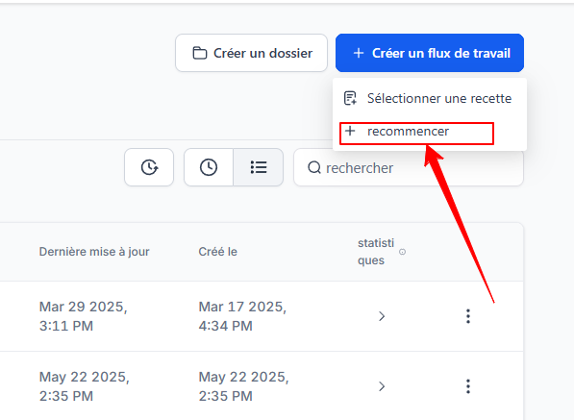The height and width of the screenshot is (420, 574).
Task: Open three-dot menu for Mar 17 2025 row
Action: click(x=468, y=316)
